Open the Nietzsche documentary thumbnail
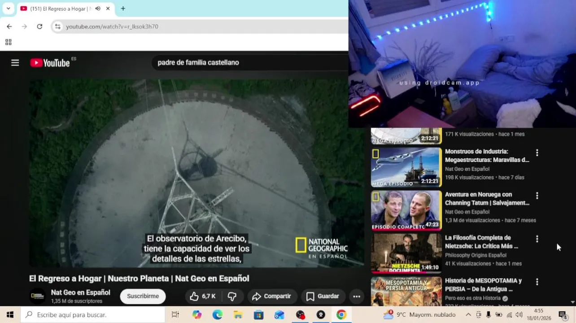Image resolution: width=576 pixels, height=323 pixels. click(406, 253)
